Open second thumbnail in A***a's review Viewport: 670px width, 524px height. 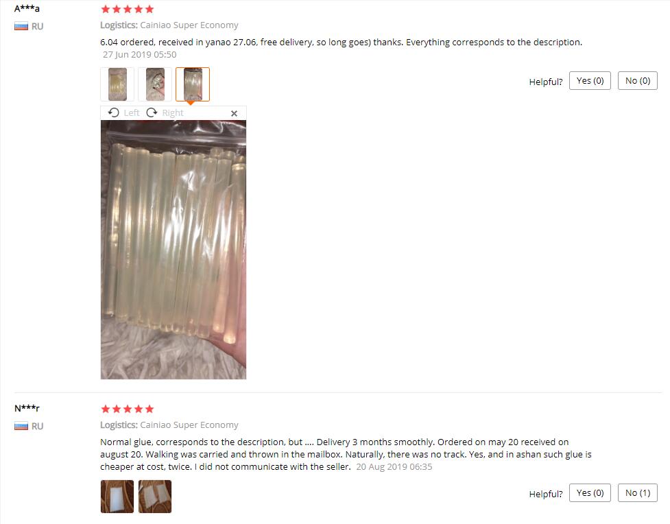click(155, 84)
